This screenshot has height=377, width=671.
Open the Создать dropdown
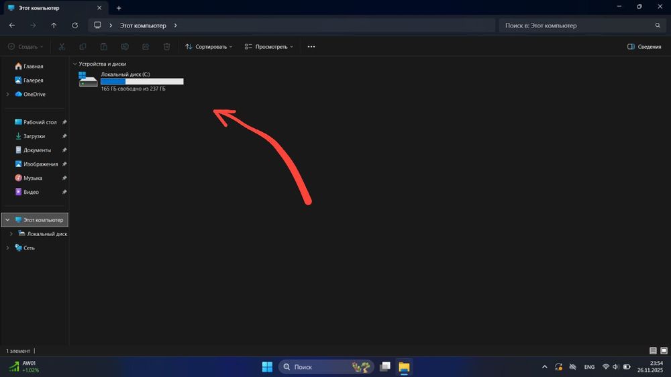[x=25, y=47]
